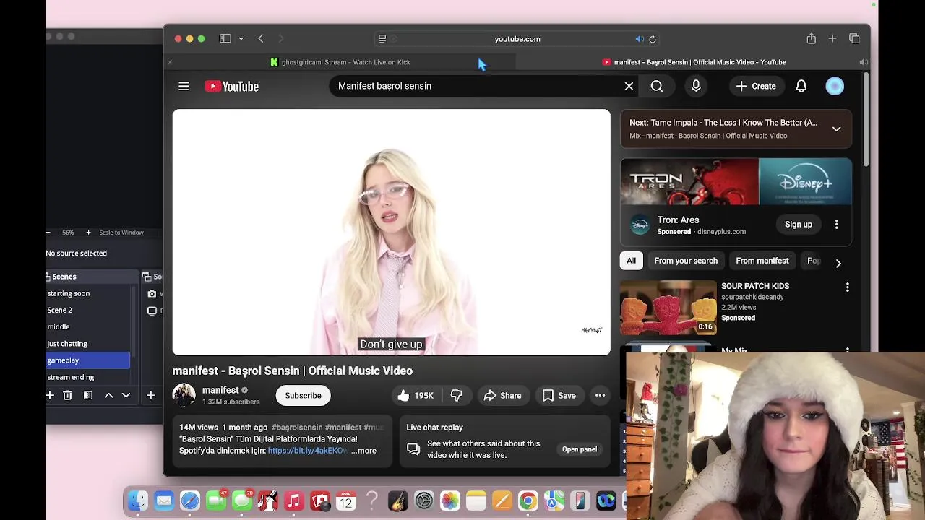Open SOUR PATCH KIDS video thumbnail
The image size is (925, 520).
(668, 308)
